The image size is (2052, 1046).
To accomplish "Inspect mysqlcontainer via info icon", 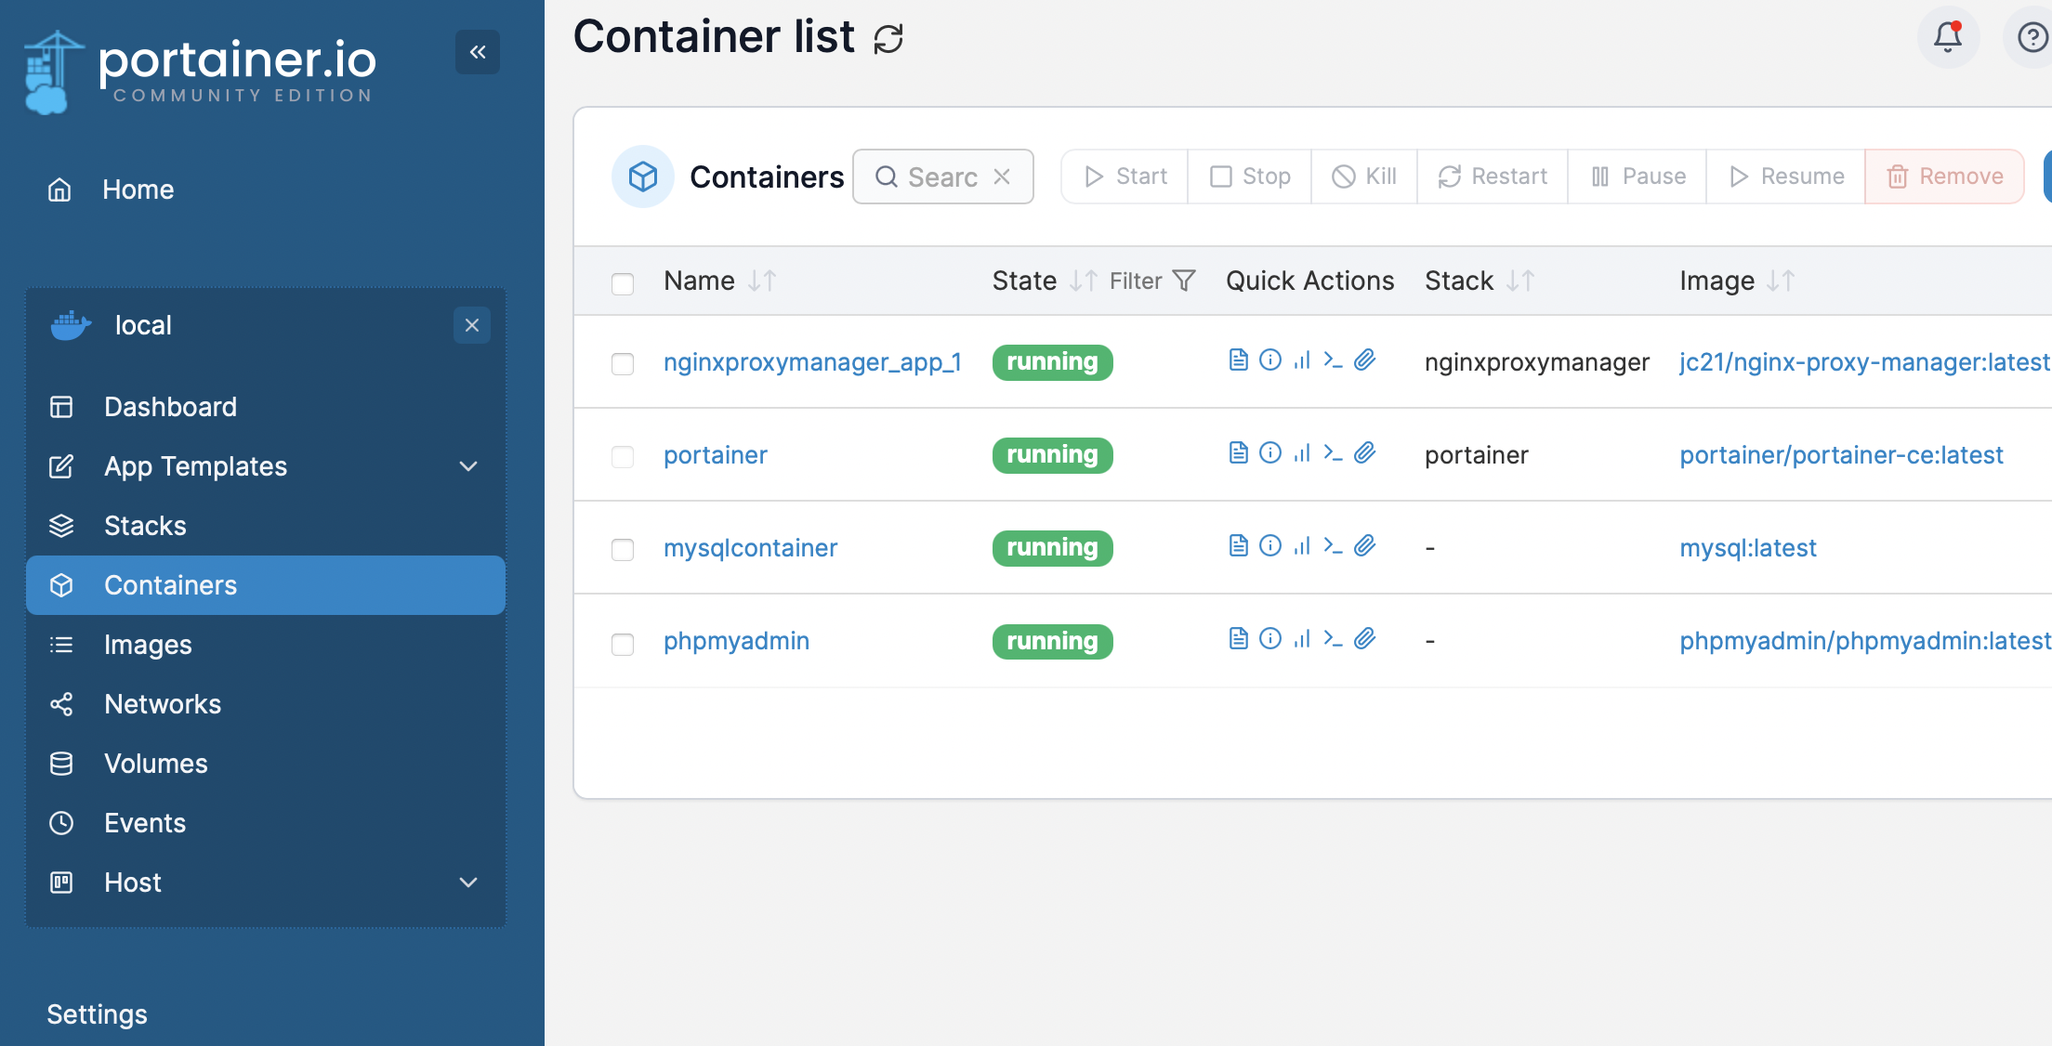I will click(x=1270, y=545).
